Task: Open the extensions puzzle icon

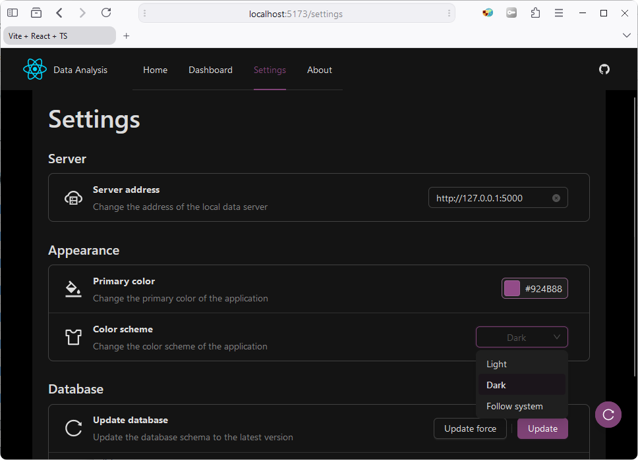Action: pos(535,13)
